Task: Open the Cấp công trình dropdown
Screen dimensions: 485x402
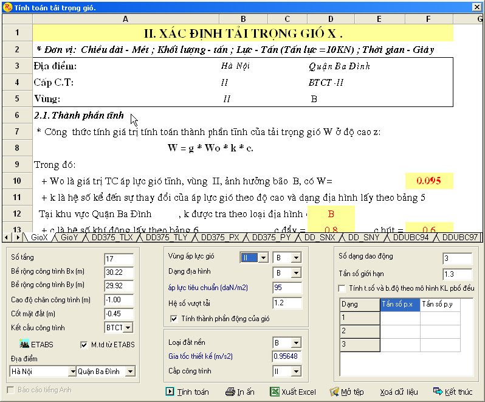Action: coord(296,371)
